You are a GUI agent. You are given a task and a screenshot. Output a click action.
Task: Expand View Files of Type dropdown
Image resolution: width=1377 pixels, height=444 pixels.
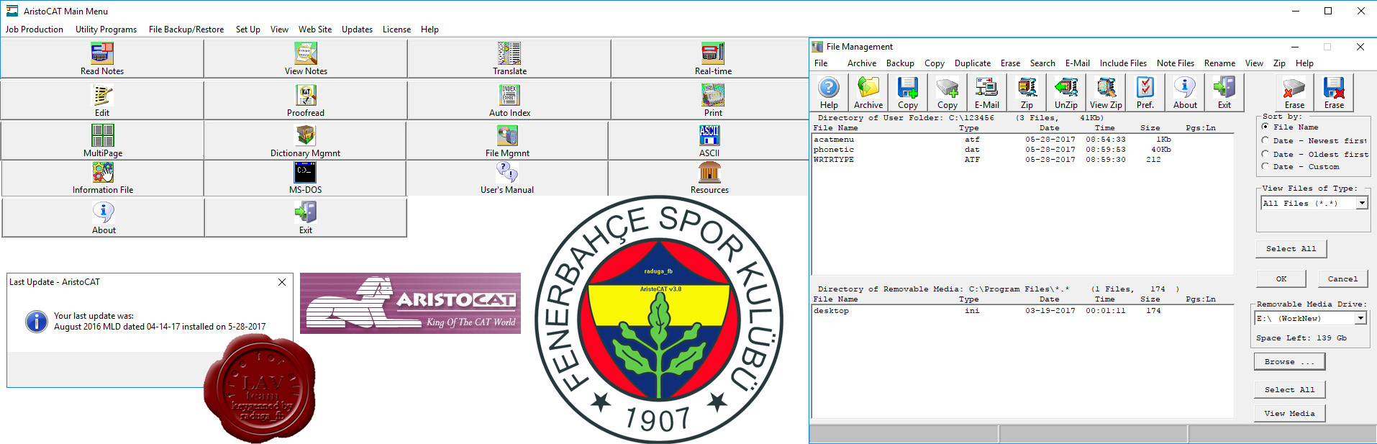click(1362, 204)
